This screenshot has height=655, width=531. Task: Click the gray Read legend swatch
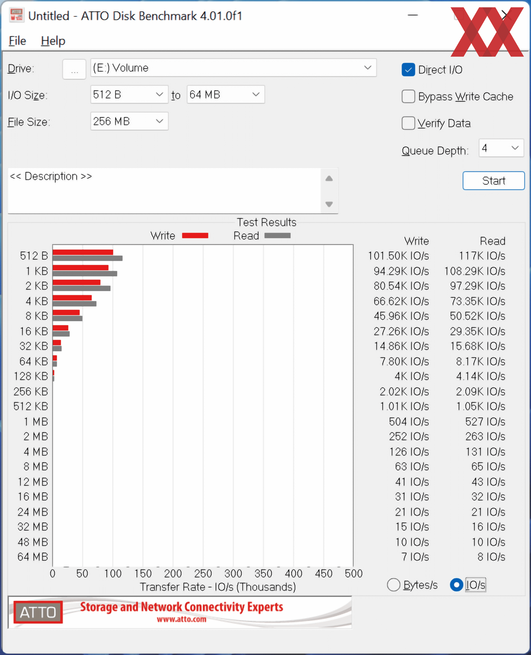(x=277, y=235)
